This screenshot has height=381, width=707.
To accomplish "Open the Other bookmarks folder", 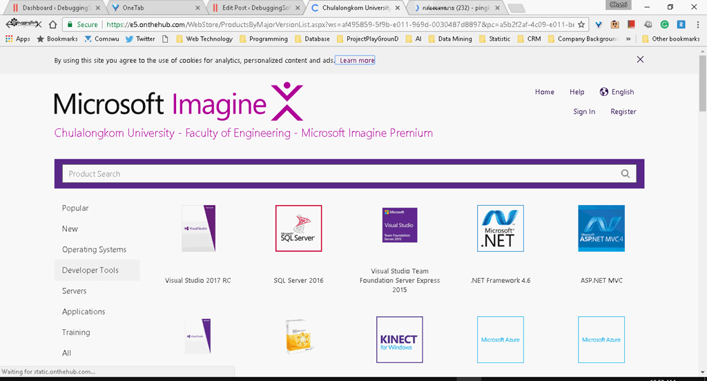I will click(671, 39).
